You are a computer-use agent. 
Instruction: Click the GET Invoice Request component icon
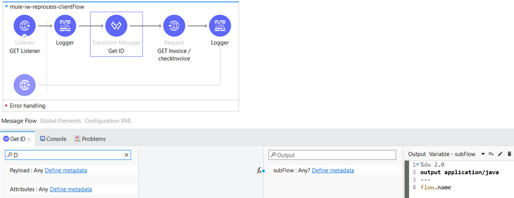pos(174,26)
